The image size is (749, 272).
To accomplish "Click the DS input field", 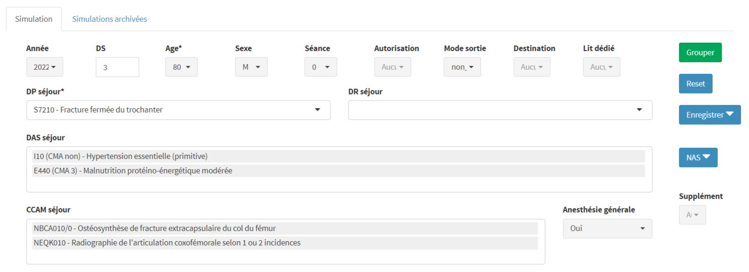I will 117,67.
